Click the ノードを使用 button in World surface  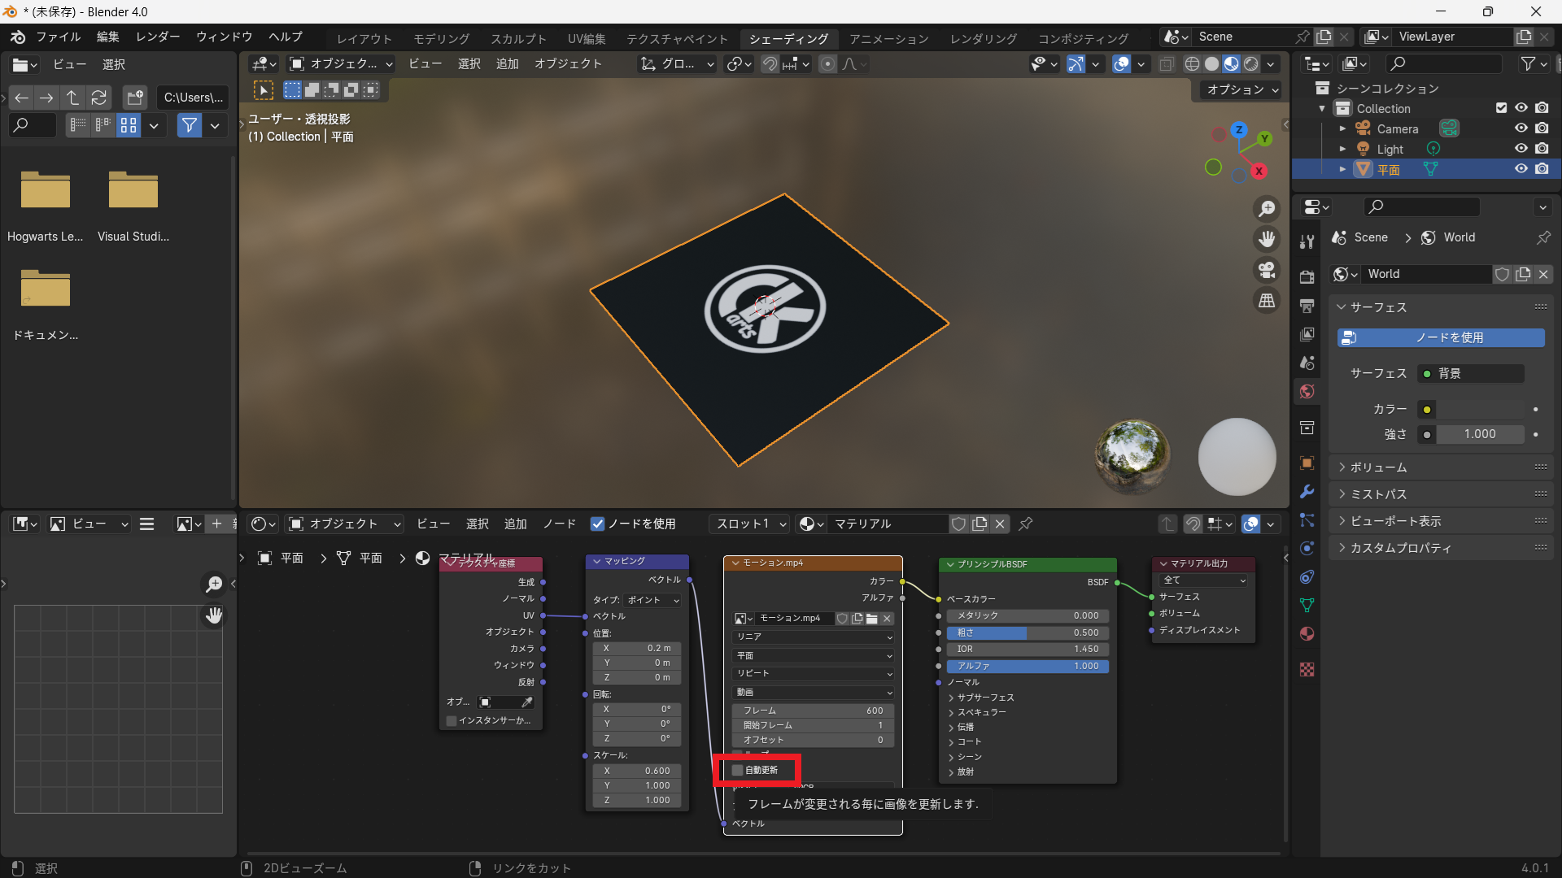click(1440, 337)
